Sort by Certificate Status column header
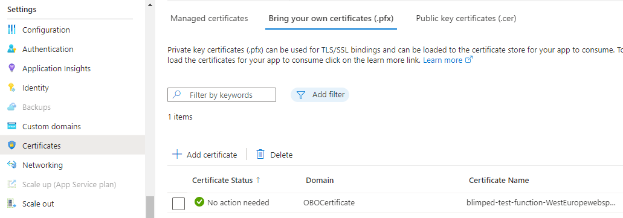 (222, 181)
